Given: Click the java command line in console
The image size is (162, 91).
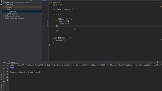Looking at the screenshot, I should tap(86, 65).
